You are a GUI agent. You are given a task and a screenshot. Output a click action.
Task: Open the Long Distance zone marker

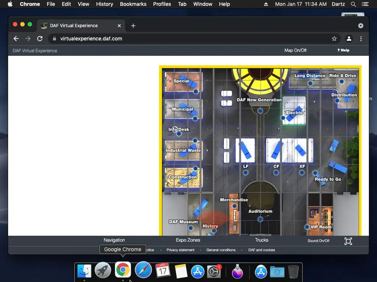pyautogui.click(x=310, y=83)
